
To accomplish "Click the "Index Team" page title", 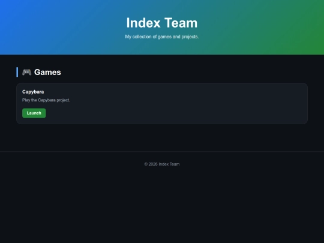I will (162, 23).
